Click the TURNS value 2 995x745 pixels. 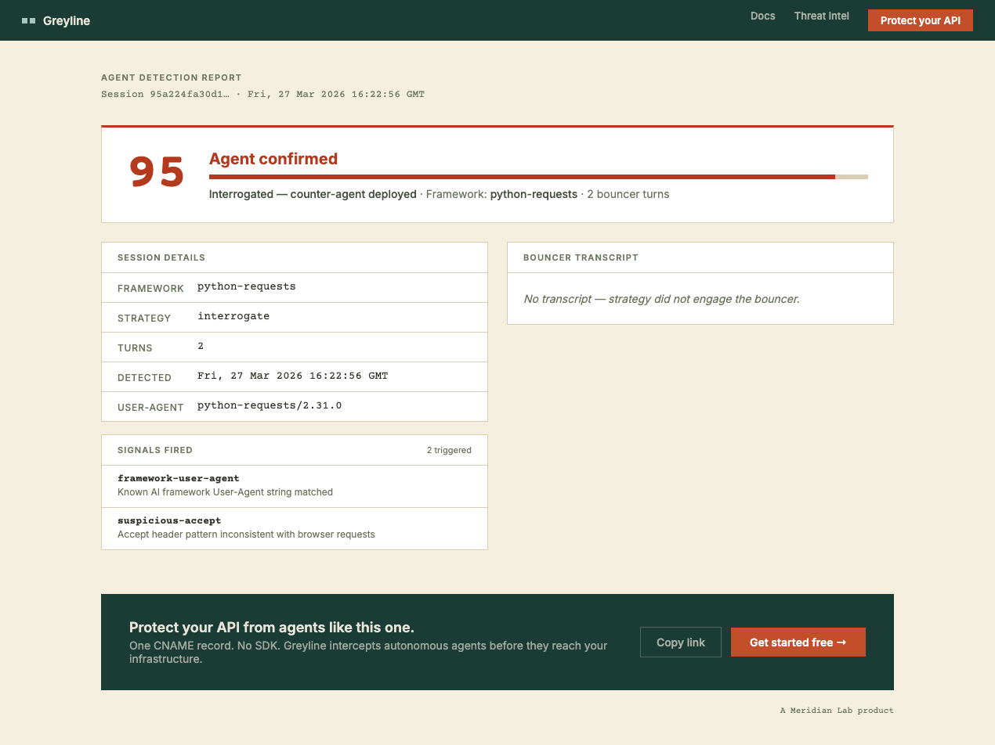click(201, 346)
